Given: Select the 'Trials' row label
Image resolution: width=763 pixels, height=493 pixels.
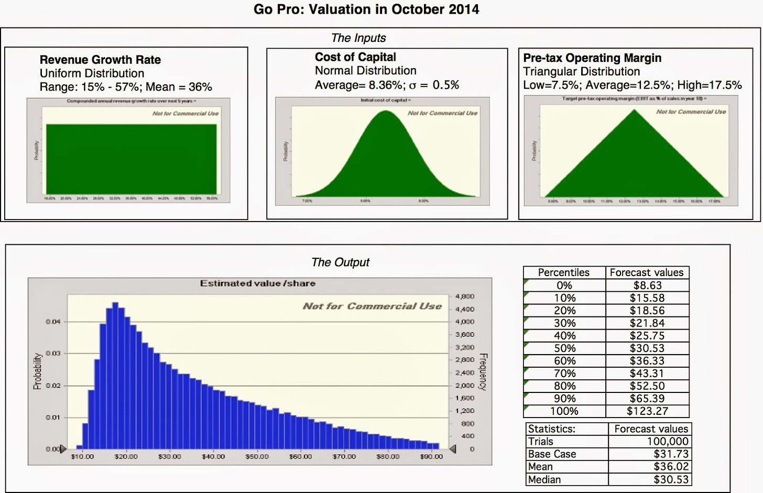Looking at the screenshot, I should [567, 441].
